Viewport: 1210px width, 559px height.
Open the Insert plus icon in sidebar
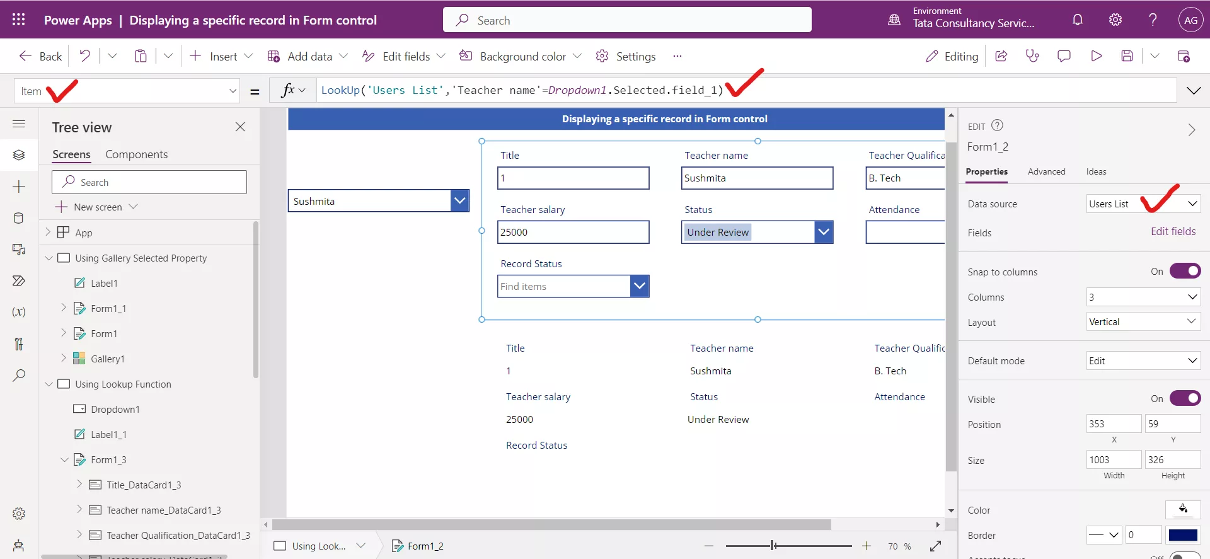tap(19, 187)
